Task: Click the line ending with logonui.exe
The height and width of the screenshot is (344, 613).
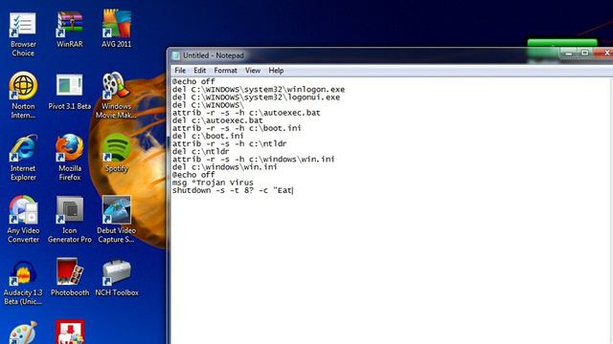Action: (256, 97)
